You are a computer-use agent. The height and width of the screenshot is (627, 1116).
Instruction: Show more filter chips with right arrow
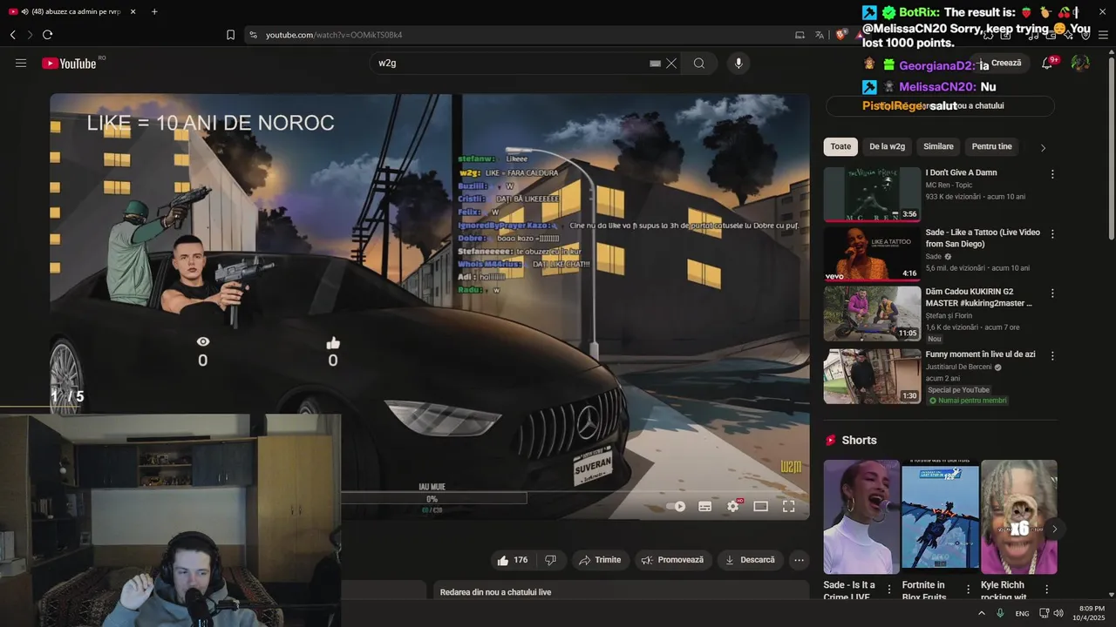pos(1043,147)
